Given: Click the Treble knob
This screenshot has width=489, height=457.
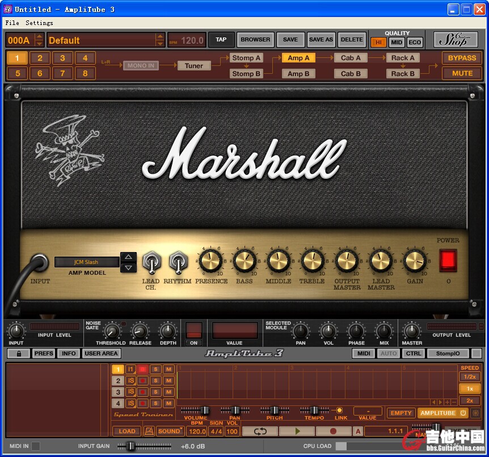Looking at the screenshot, I should (313, 261).
